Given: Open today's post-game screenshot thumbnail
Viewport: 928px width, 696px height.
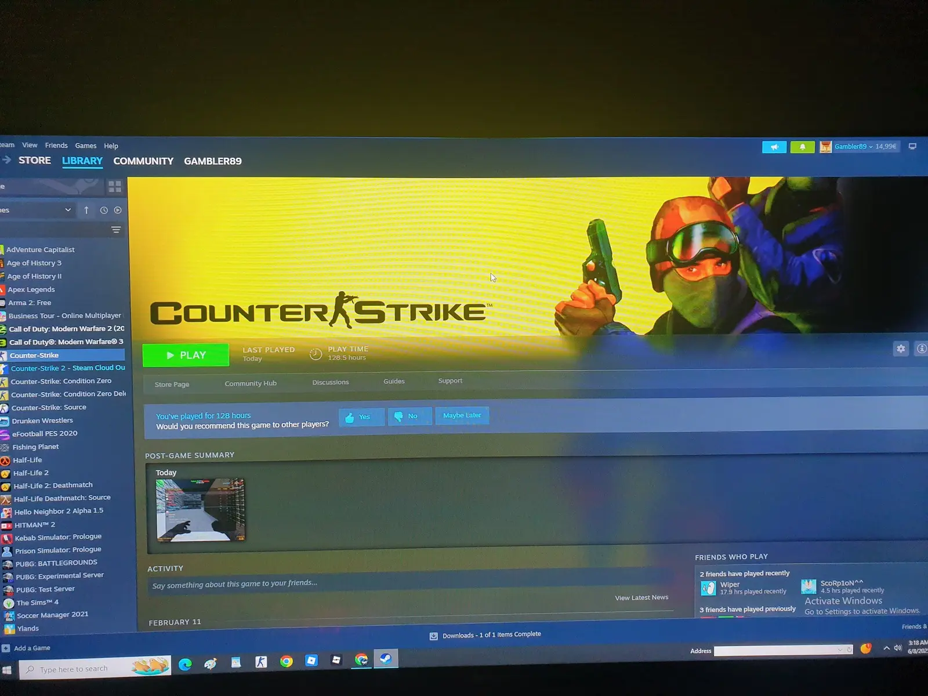Looking at the screenshot, I should coord(200,510).
